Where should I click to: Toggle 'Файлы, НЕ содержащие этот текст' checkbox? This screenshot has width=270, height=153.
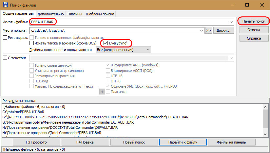32,86
